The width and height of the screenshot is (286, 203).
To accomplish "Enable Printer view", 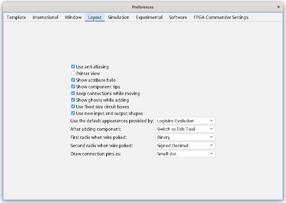I will coord(73,73).
